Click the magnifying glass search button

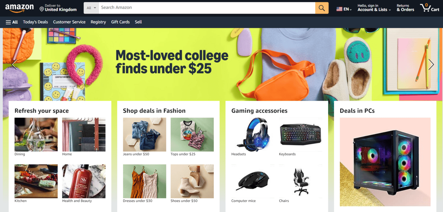point(322,8)
